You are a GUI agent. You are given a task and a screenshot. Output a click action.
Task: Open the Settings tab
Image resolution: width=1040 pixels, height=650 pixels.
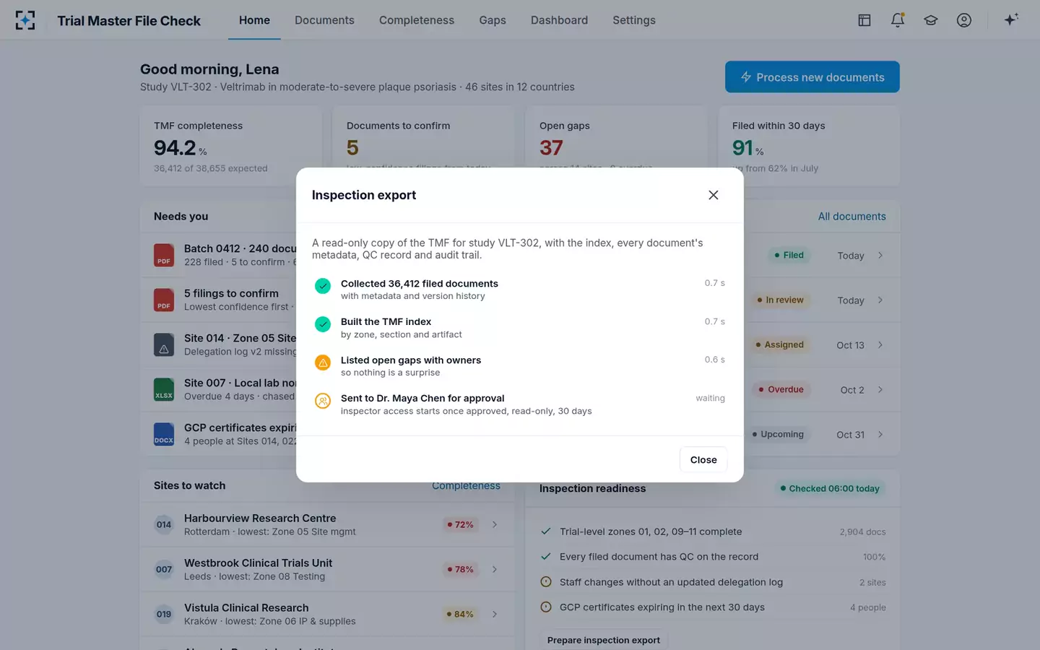pos(634,20)
